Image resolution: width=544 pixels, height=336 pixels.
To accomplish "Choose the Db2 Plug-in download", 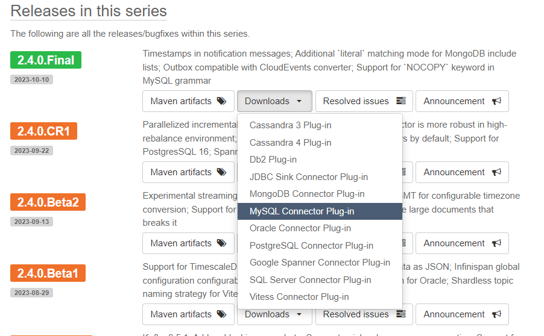I will [x=273, y=160].
